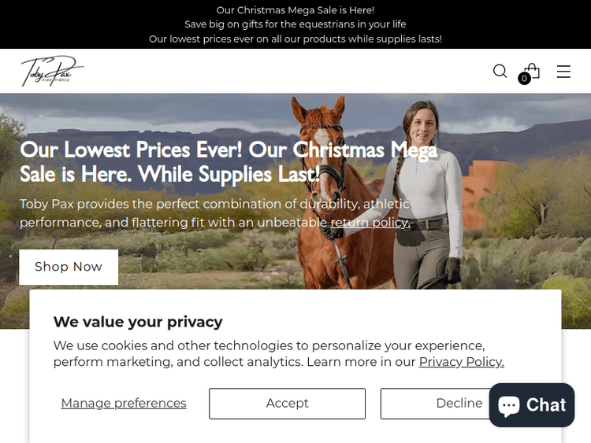Accept cookies in privacy banner

point(287,404)
